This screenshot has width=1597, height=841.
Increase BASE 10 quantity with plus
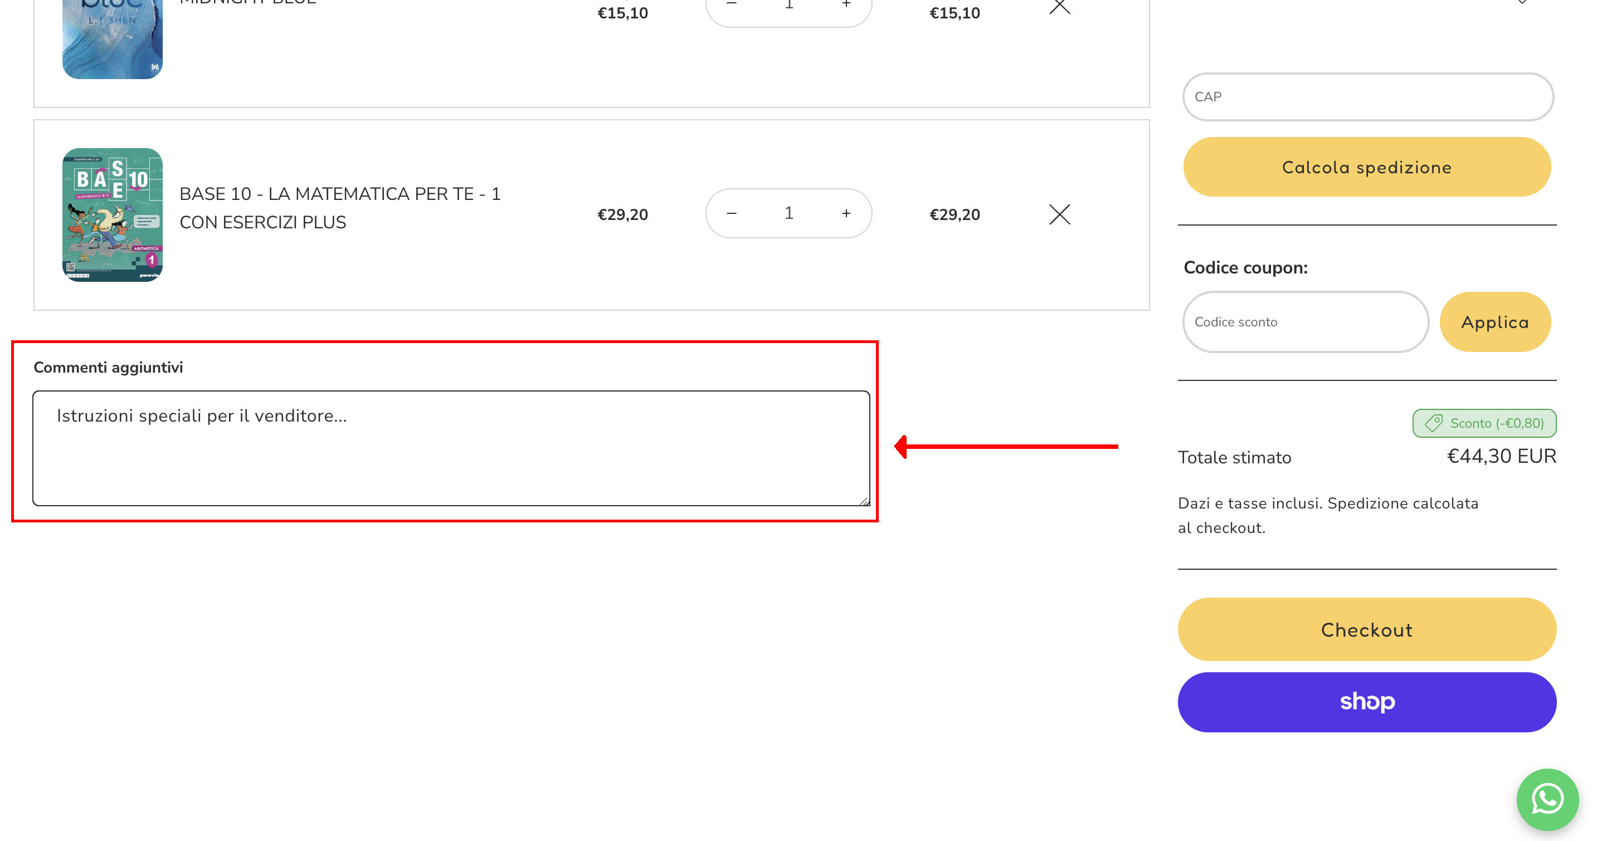coord(846,213)
